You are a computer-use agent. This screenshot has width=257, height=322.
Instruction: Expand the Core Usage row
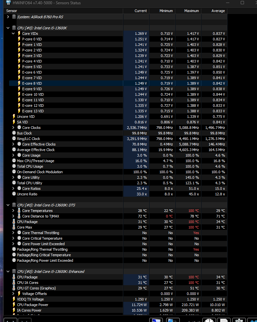coord(13,155)
